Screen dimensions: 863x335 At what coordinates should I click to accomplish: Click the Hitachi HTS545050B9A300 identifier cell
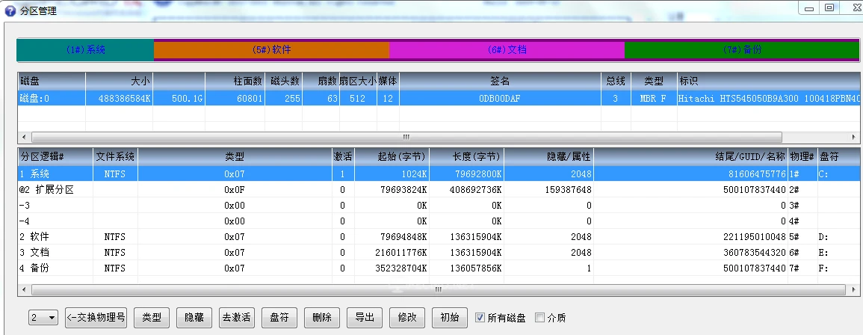click(x=769, y=99)
